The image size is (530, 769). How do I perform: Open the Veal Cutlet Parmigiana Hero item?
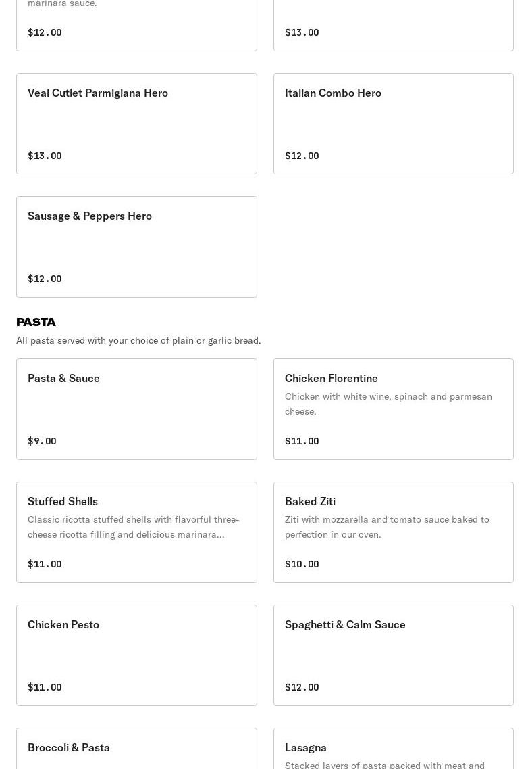[136, 124]
